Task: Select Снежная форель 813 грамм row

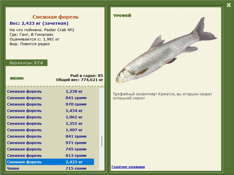Action: [x=50, y=155]
